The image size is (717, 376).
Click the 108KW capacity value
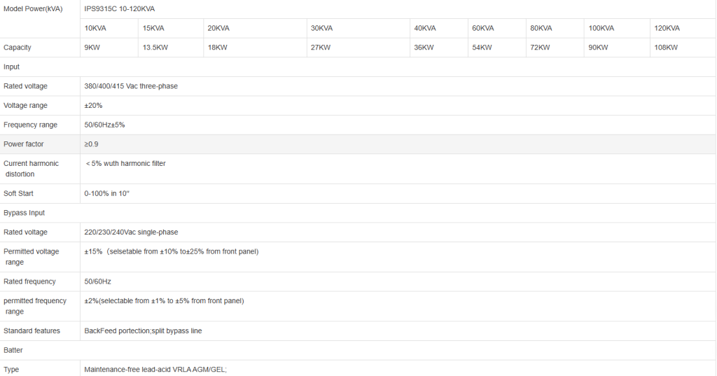[x=666, y=48]
